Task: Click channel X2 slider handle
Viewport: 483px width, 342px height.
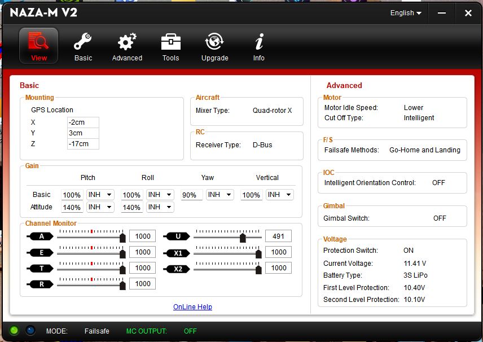Action: click(258, 270)
